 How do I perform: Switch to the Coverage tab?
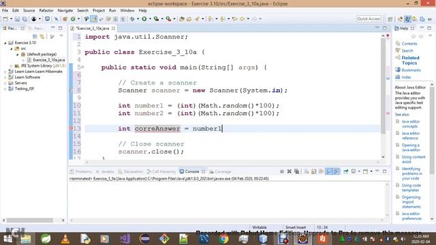point(220,171)
